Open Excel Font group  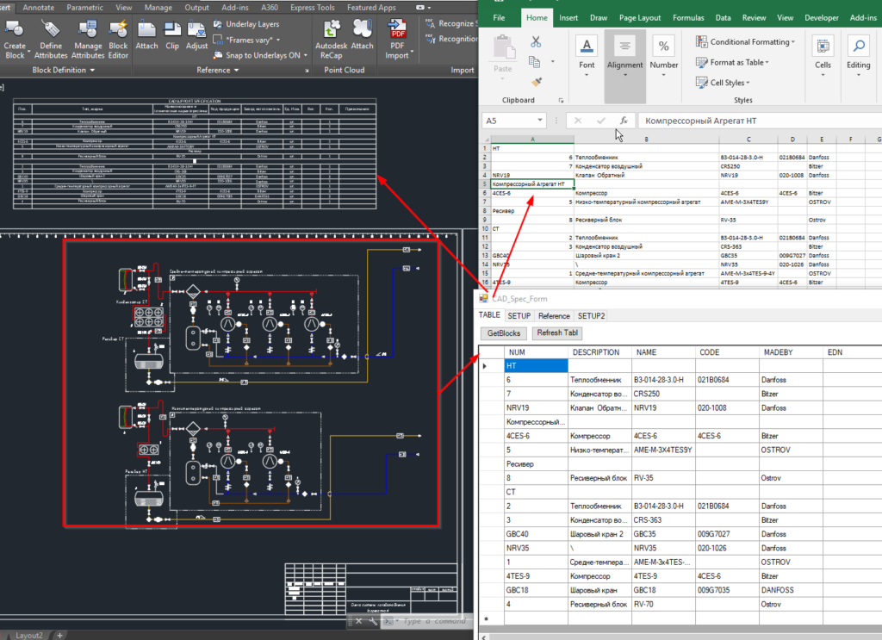[587, 56]
